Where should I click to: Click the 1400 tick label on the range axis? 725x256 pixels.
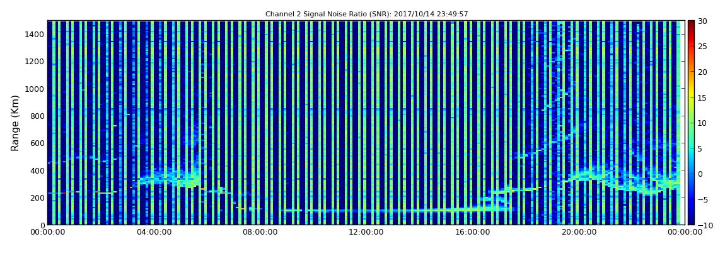[x=35, y=34]
